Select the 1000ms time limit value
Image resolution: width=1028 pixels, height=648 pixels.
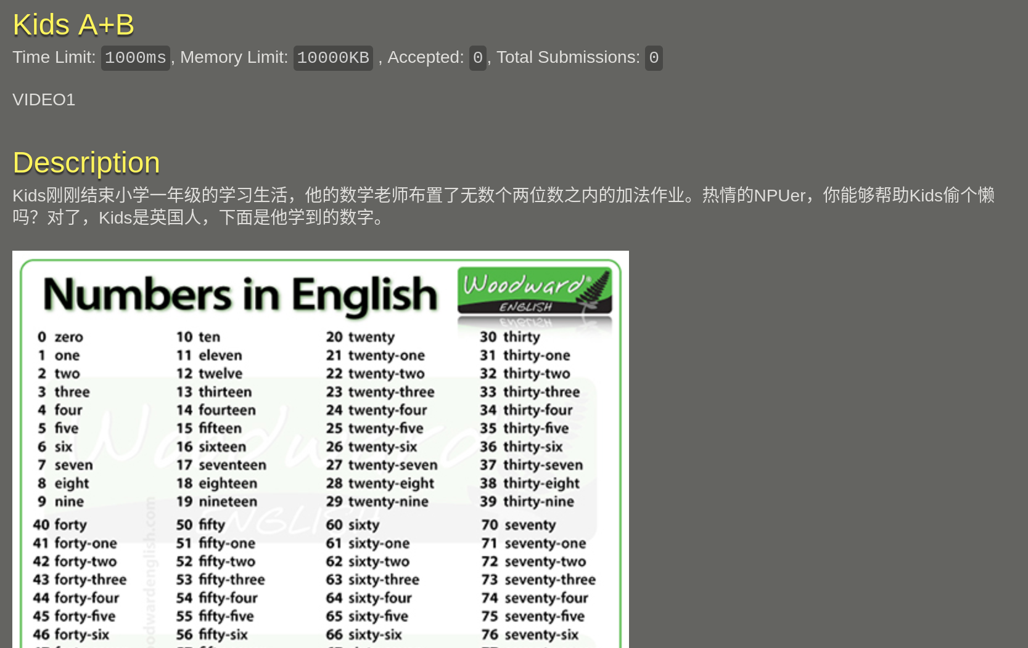click(136, 58)
